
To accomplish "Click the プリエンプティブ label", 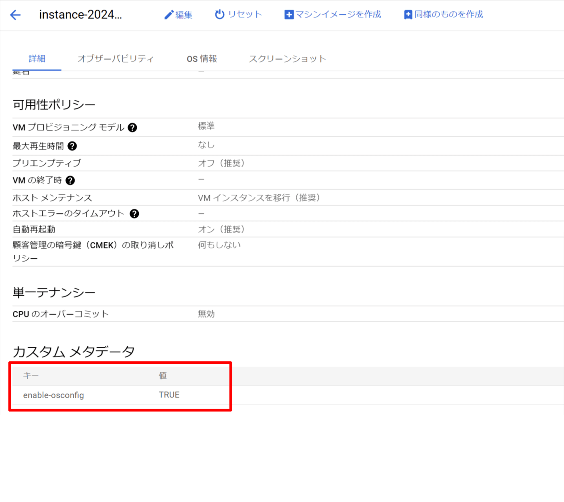I will tap(47, 163).
